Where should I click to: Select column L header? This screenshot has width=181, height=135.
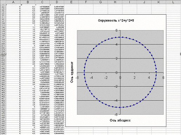pos(173,2)
